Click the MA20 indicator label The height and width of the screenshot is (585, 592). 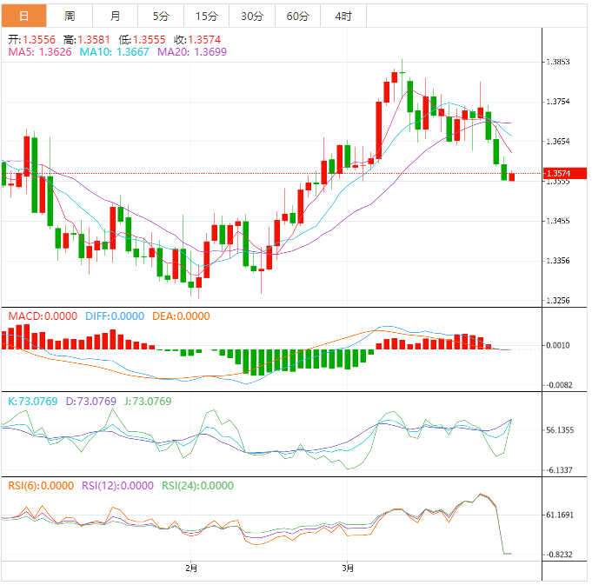tap(192, 52)
